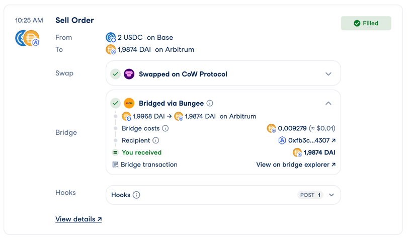Viewport: 408px width, 240px height.
Task: Open the View details link
Action: pyautogui.click(x=78, y=219)
